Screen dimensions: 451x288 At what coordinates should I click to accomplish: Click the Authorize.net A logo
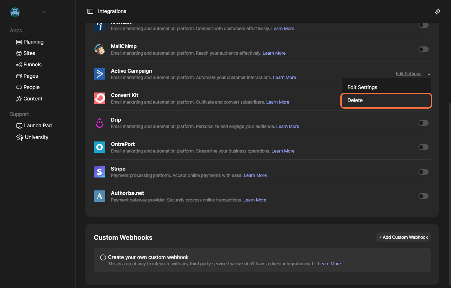(100, 196)
